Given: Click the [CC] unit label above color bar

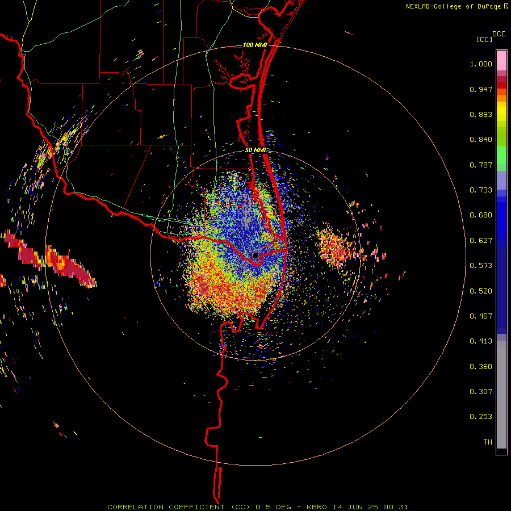Looking at the screenshot, I should (484, 39).
